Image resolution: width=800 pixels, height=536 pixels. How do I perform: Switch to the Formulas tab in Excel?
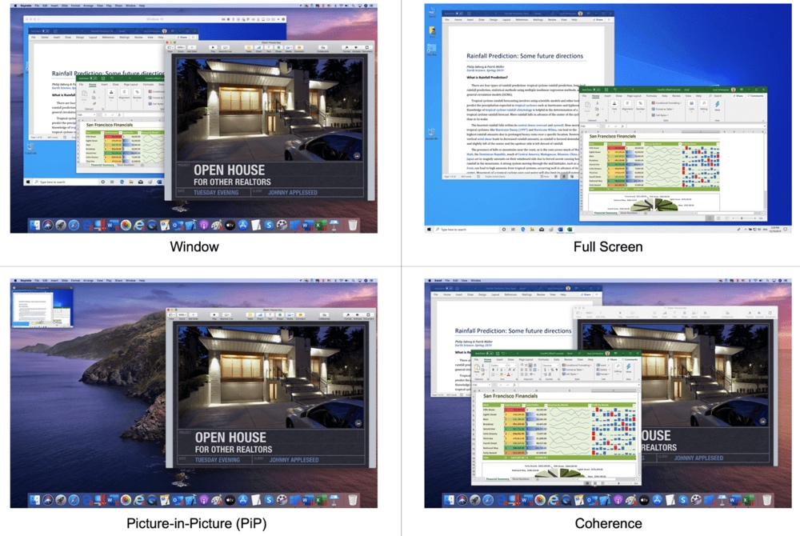pos(543,358)
